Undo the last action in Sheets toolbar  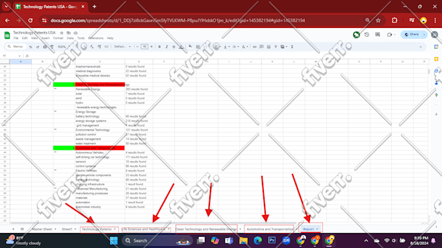click(31, 47)
